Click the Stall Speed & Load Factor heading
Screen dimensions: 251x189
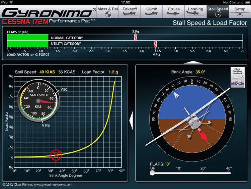point(210,23)
